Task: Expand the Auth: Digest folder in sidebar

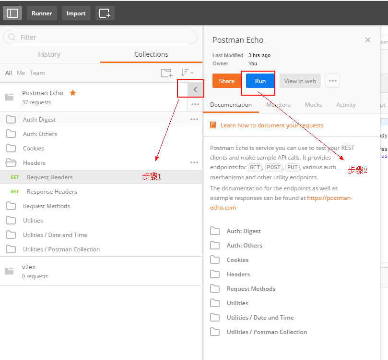Action: [x=101, y=120]
